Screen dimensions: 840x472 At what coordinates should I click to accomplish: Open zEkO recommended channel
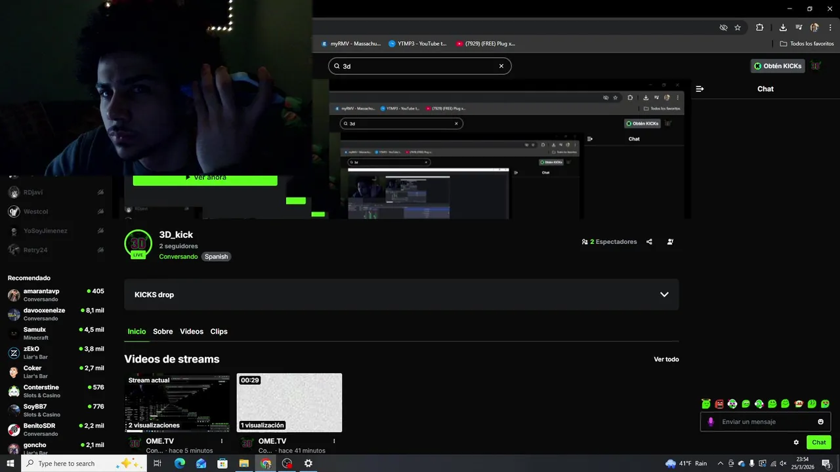[x=56, y=353]
